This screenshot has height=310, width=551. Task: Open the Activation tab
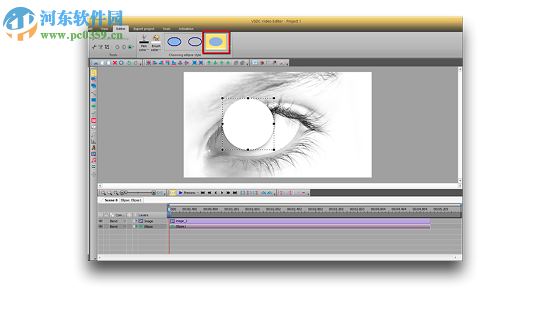tap(186, 29)
